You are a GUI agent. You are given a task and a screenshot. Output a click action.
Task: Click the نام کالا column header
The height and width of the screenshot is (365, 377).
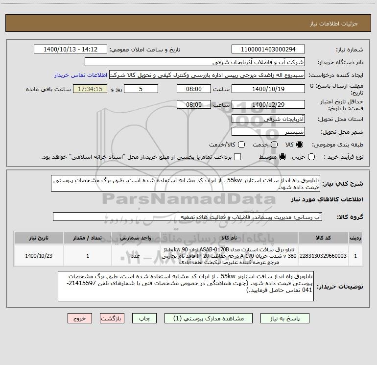(x=229, y=238)
